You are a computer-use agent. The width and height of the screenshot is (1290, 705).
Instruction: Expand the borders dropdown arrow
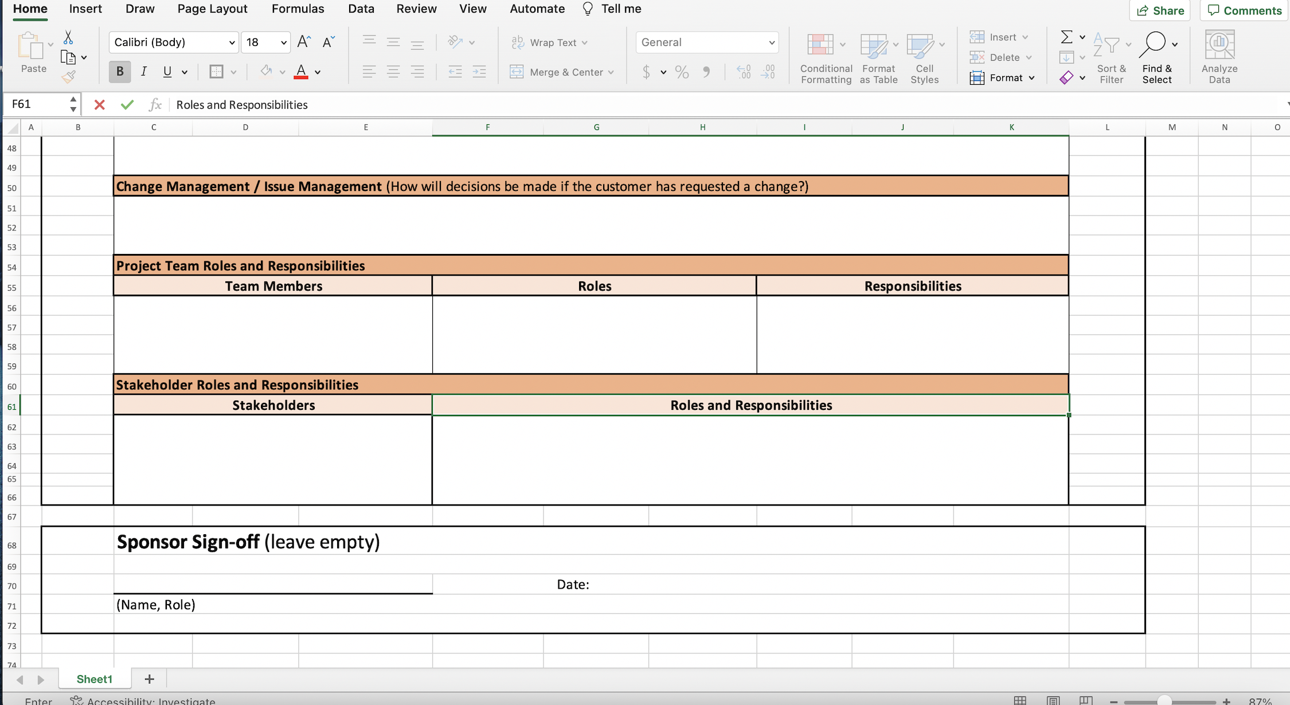pos(233,72)
